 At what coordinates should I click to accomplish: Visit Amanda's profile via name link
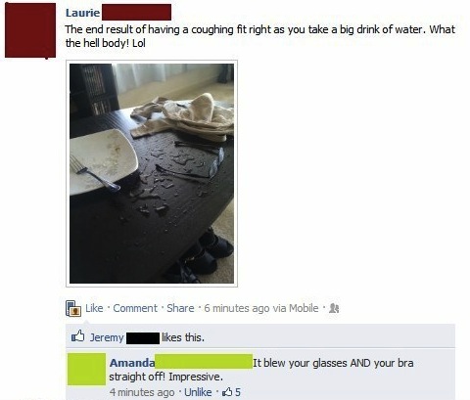coord(132,363)
